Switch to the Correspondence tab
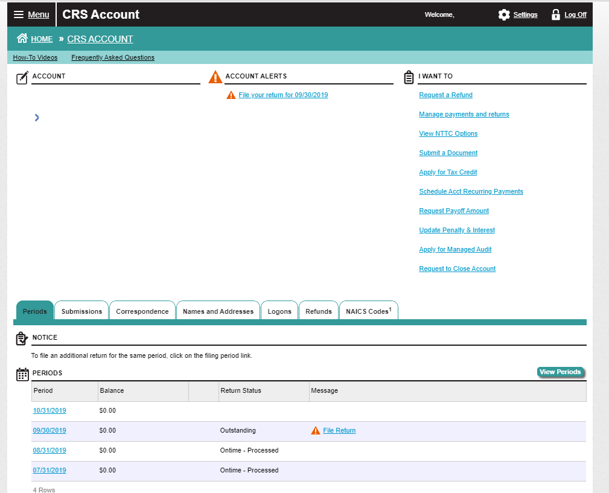 pos(142,311)
